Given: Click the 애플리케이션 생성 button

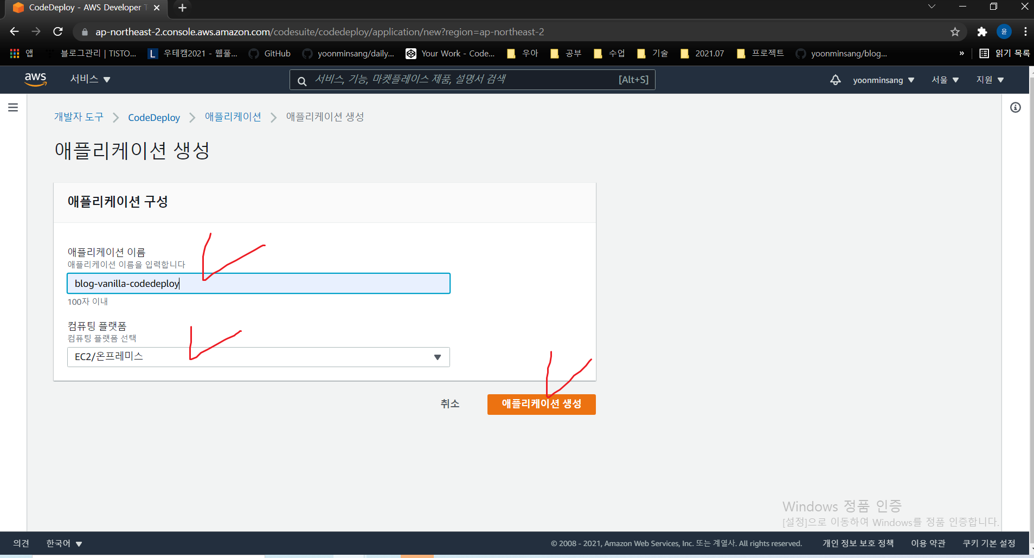Looking at the screenshot, I should click(x=542, y=405).
